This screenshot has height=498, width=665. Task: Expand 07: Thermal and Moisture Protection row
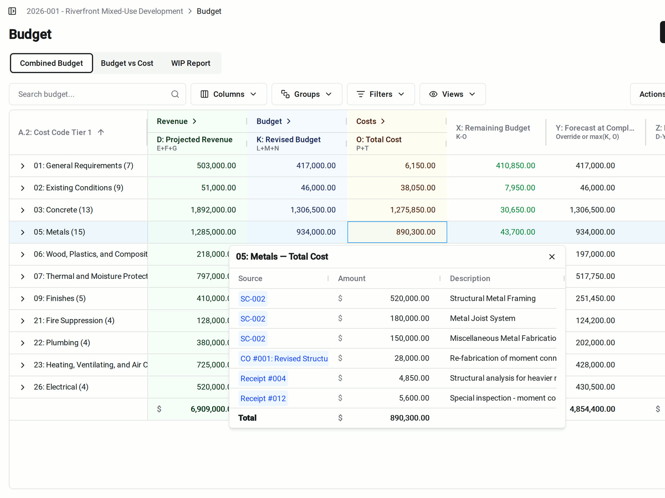point(22,277)
